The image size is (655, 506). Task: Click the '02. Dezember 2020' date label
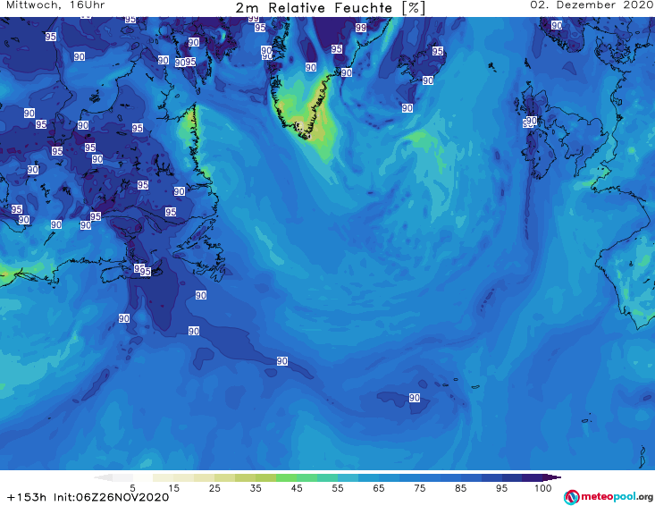[592, 5]
